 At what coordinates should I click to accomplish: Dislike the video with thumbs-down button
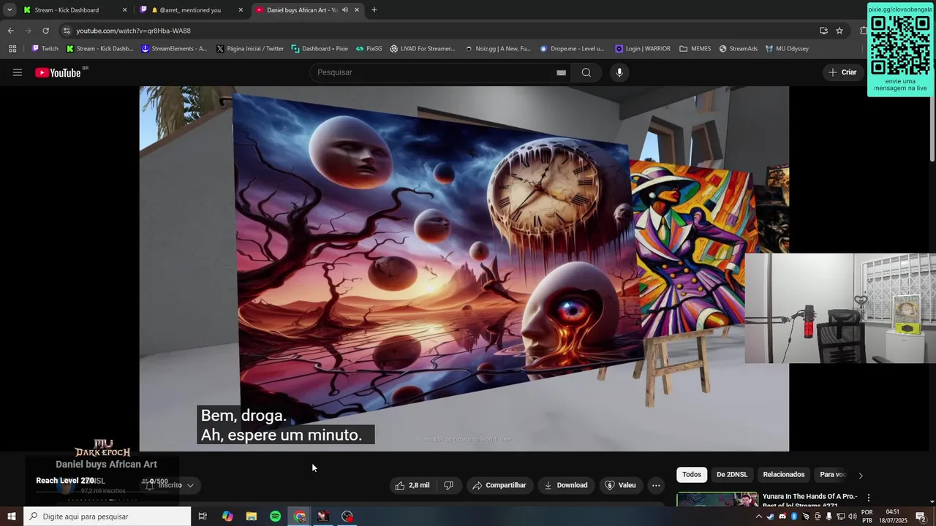(449, 485)
